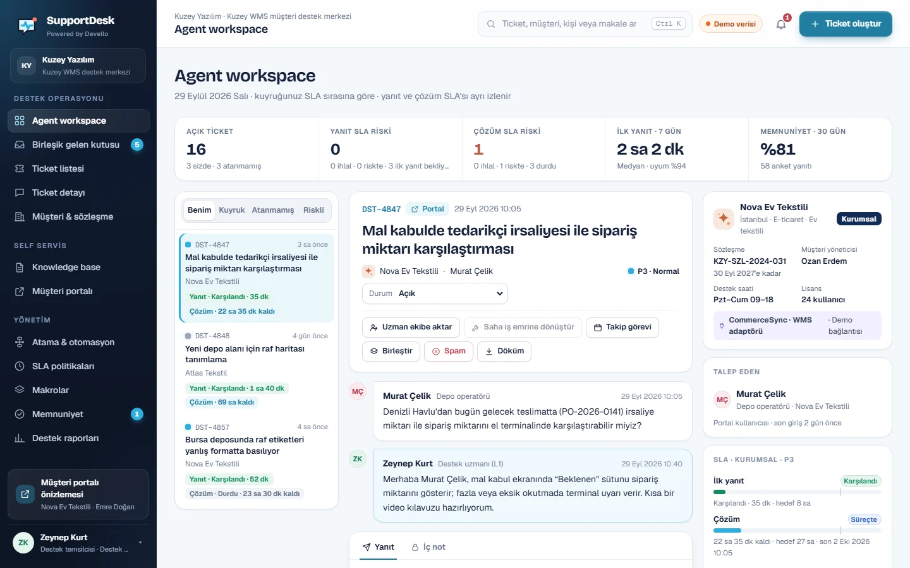910x568 pixels.
Task: Click the Döküm download button
Action: tap(504, 351)
